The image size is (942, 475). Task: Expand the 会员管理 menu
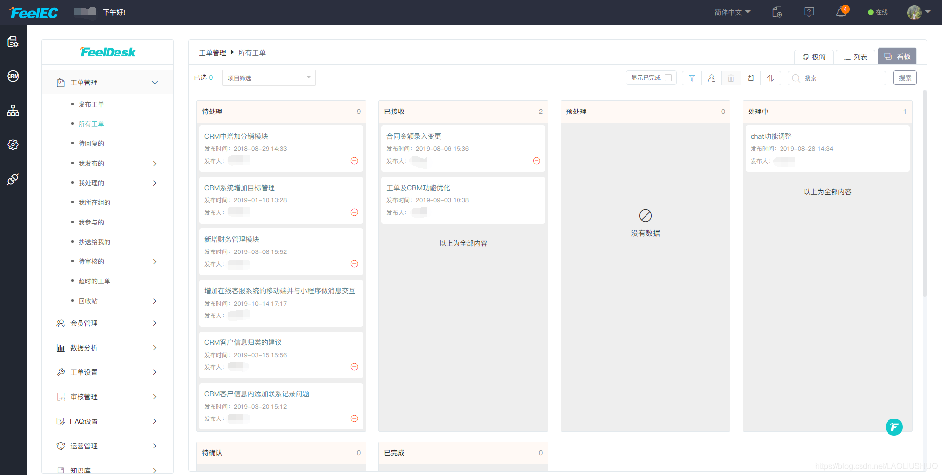coord(108,323)
